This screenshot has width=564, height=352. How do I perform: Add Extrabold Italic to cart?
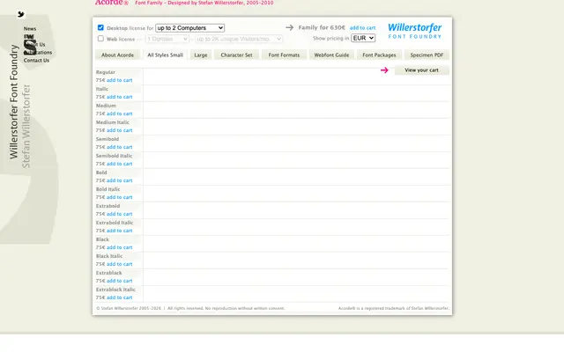(x=120, y=231)
